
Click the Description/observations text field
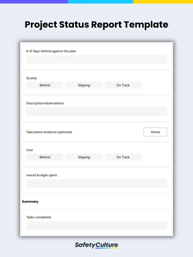click(x=96, y=111)
